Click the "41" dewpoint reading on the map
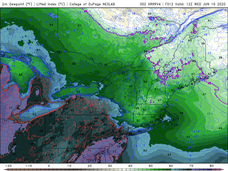The image size is (228, 171). [x=209, y=21]
